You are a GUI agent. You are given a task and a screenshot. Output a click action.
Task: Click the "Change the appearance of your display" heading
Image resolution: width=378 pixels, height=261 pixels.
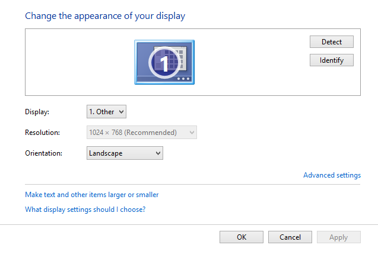(x=105, y=16)
